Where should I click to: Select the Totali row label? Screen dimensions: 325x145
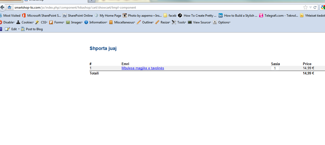point(94,73)
